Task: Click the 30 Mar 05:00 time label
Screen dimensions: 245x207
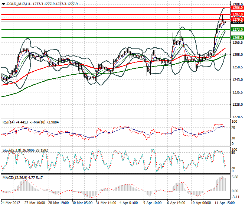Action: [x=82, y=203]
